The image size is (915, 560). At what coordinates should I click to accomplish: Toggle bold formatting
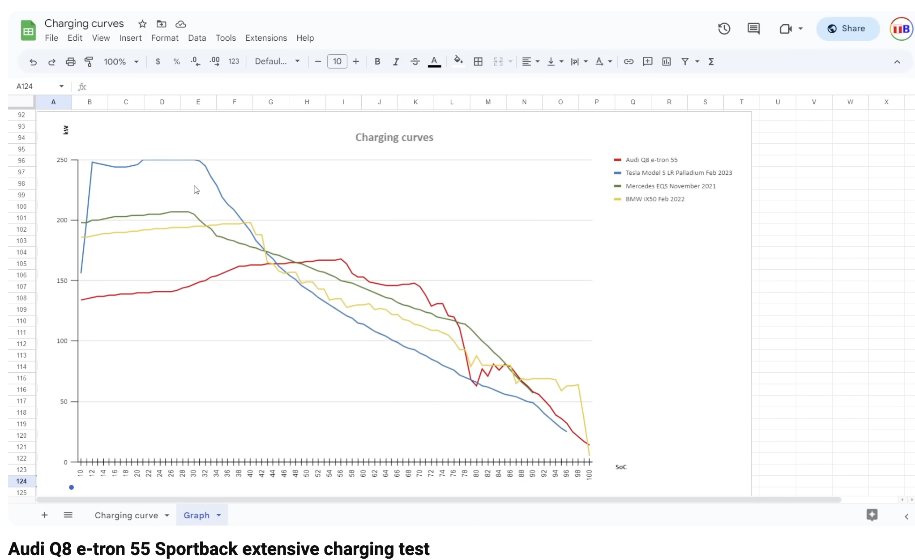[x=377, y=62]
